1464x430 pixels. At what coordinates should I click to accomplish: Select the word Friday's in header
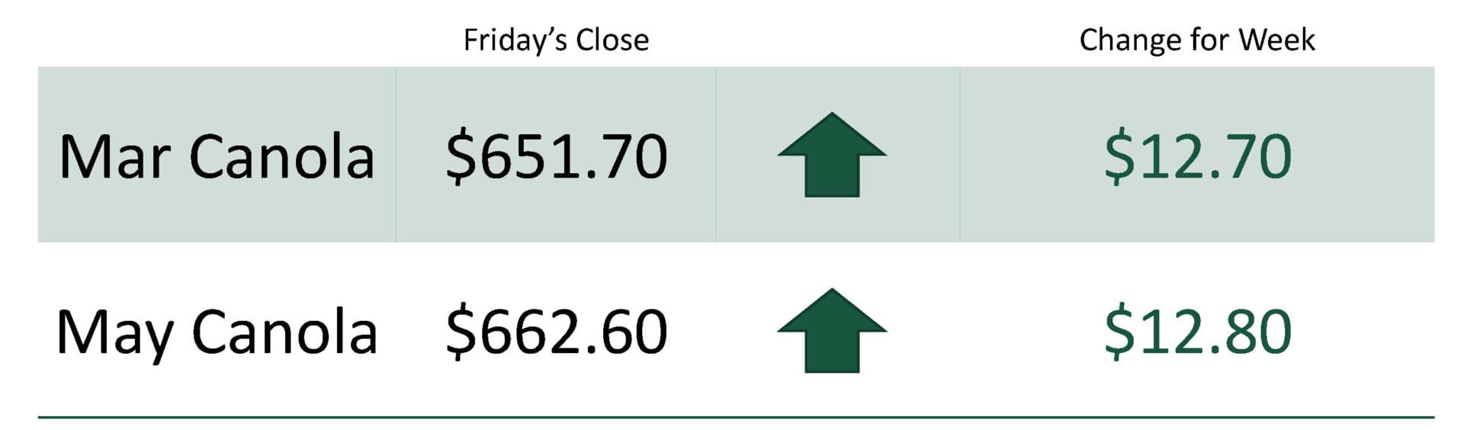[x=515, y=40]
